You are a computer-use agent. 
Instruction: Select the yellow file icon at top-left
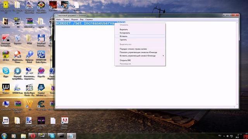(6, 7)
